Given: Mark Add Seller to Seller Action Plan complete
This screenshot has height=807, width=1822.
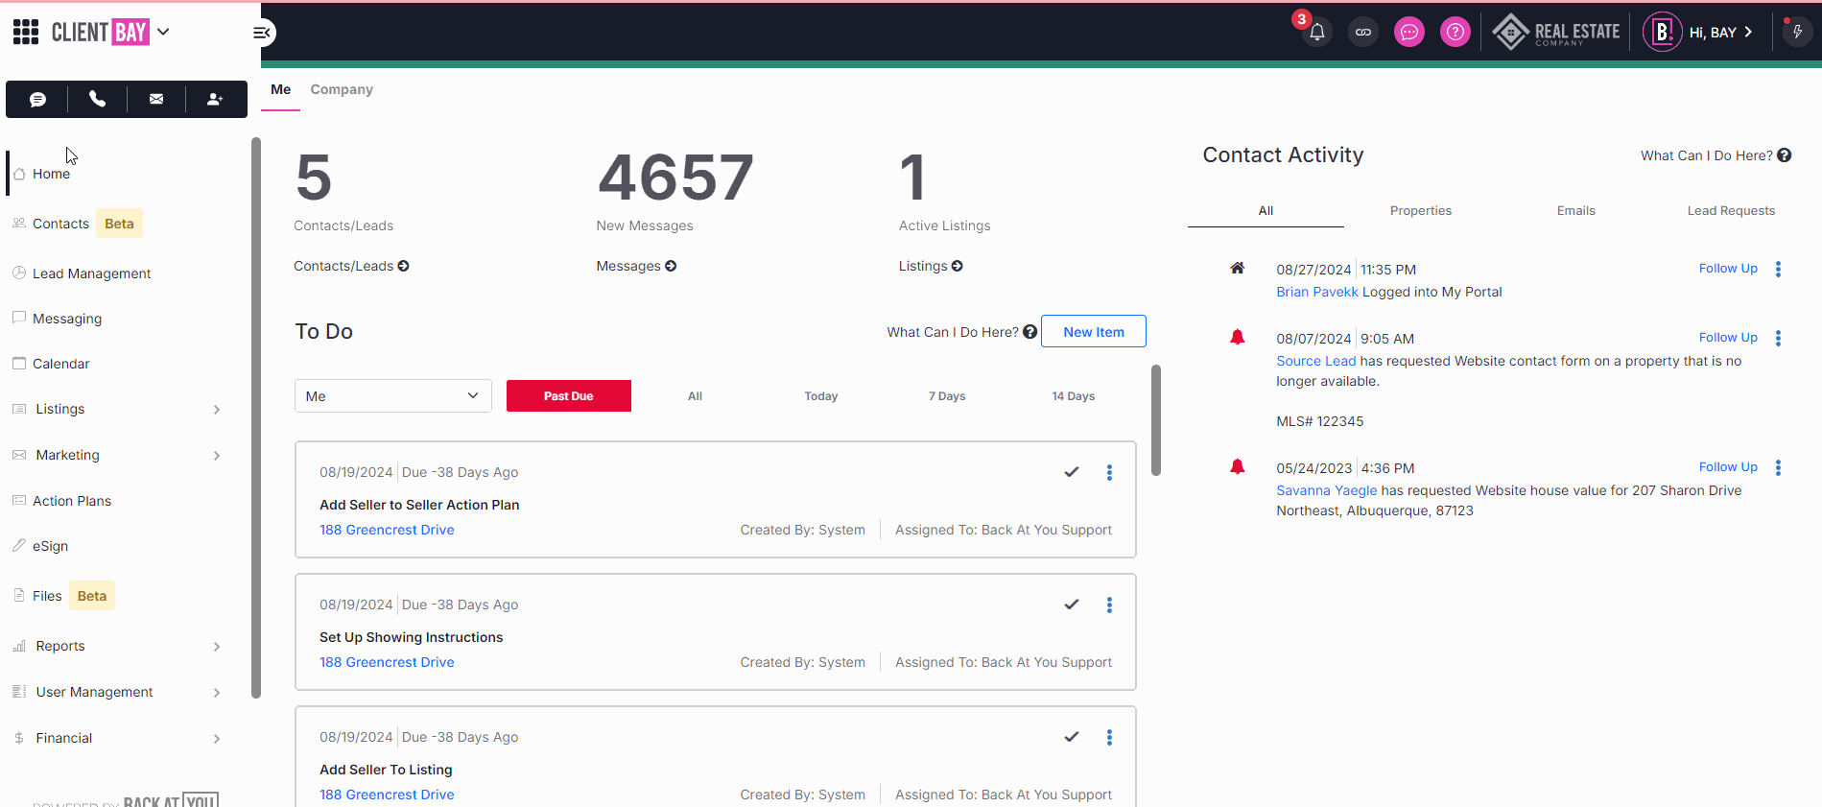Looking at the screenshot, I should pos(1072,472).
